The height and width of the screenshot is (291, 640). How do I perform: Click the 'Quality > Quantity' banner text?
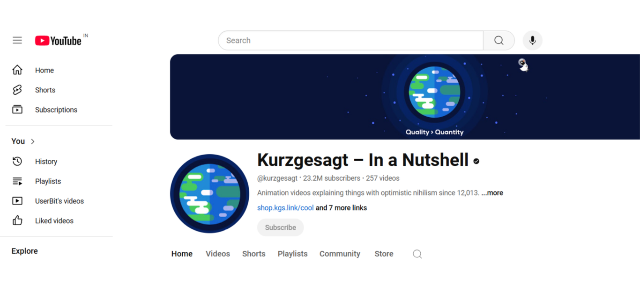click(x=434, y=132)
